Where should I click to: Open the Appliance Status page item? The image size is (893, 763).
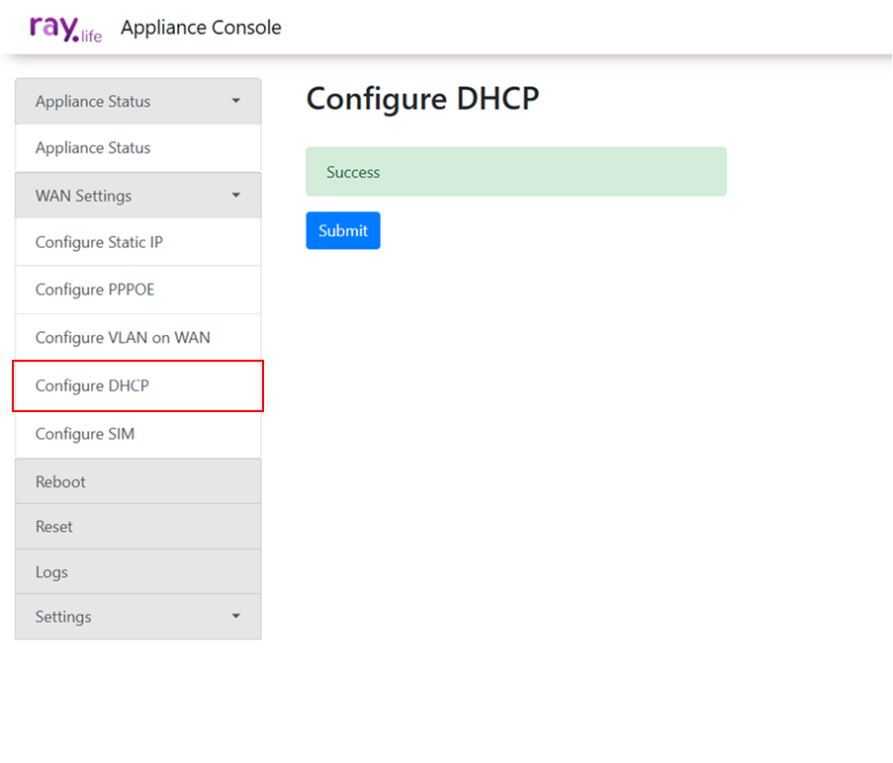93,148
